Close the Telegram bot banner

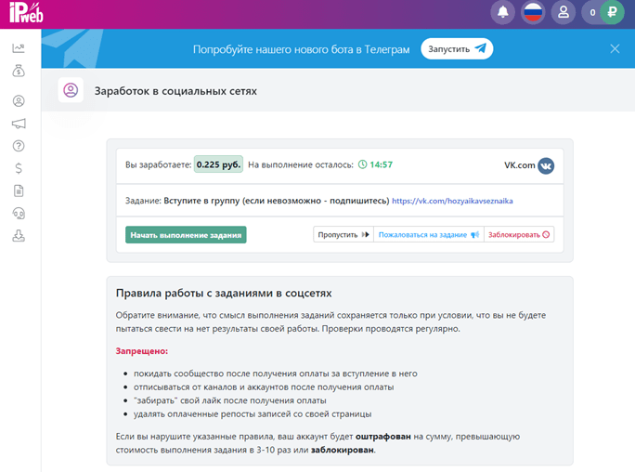pyautogui.click(x=615, y=49)
